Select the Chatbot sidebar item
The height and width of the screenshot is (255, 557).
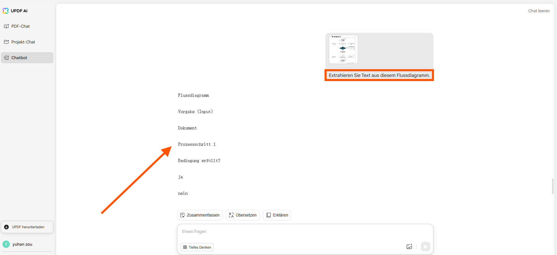[x=27, y=58]
